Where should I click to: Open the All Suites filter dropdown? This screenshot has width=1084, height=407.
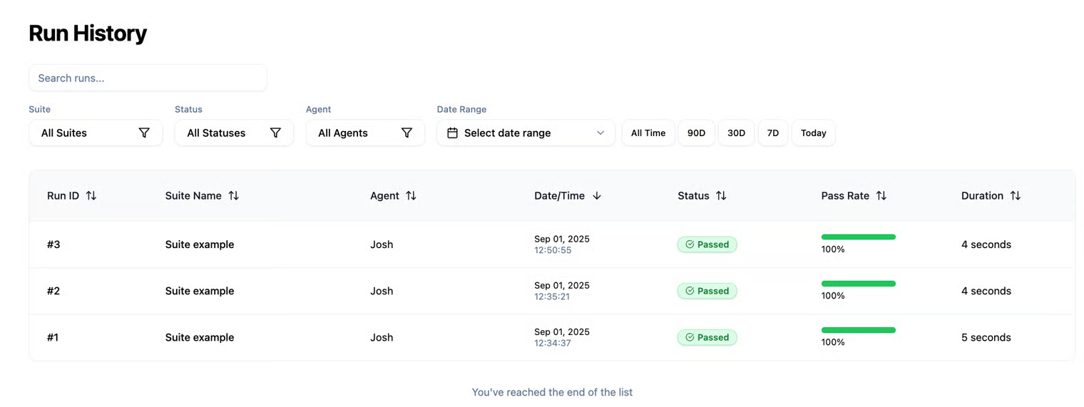tap(96, 133)
